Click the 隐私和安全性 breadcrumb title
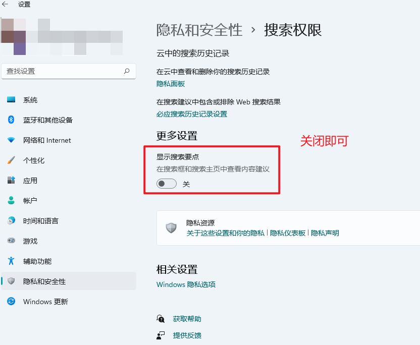Viewport: 420px width, 345px height. point(199,30)
